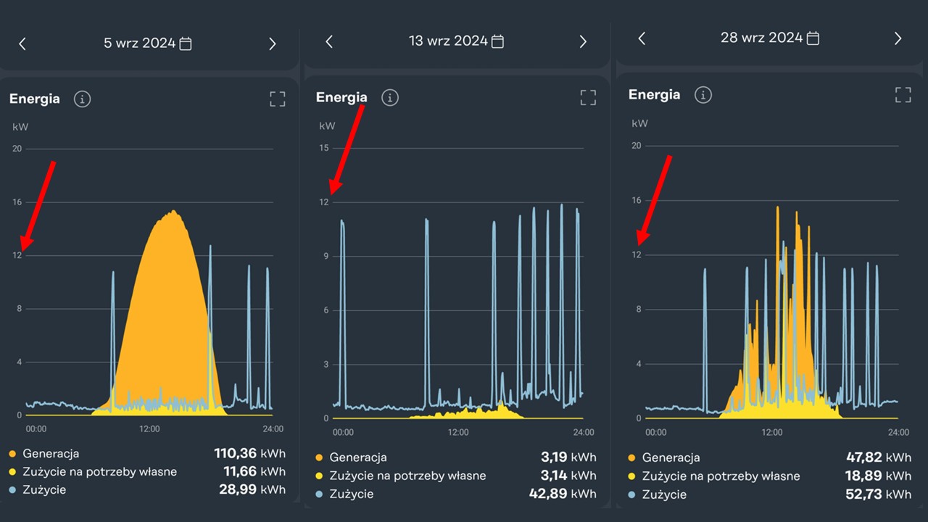Go to next day after 28 wrz 2024
This screenshot has height=522, width=928.
pos(898,38)
